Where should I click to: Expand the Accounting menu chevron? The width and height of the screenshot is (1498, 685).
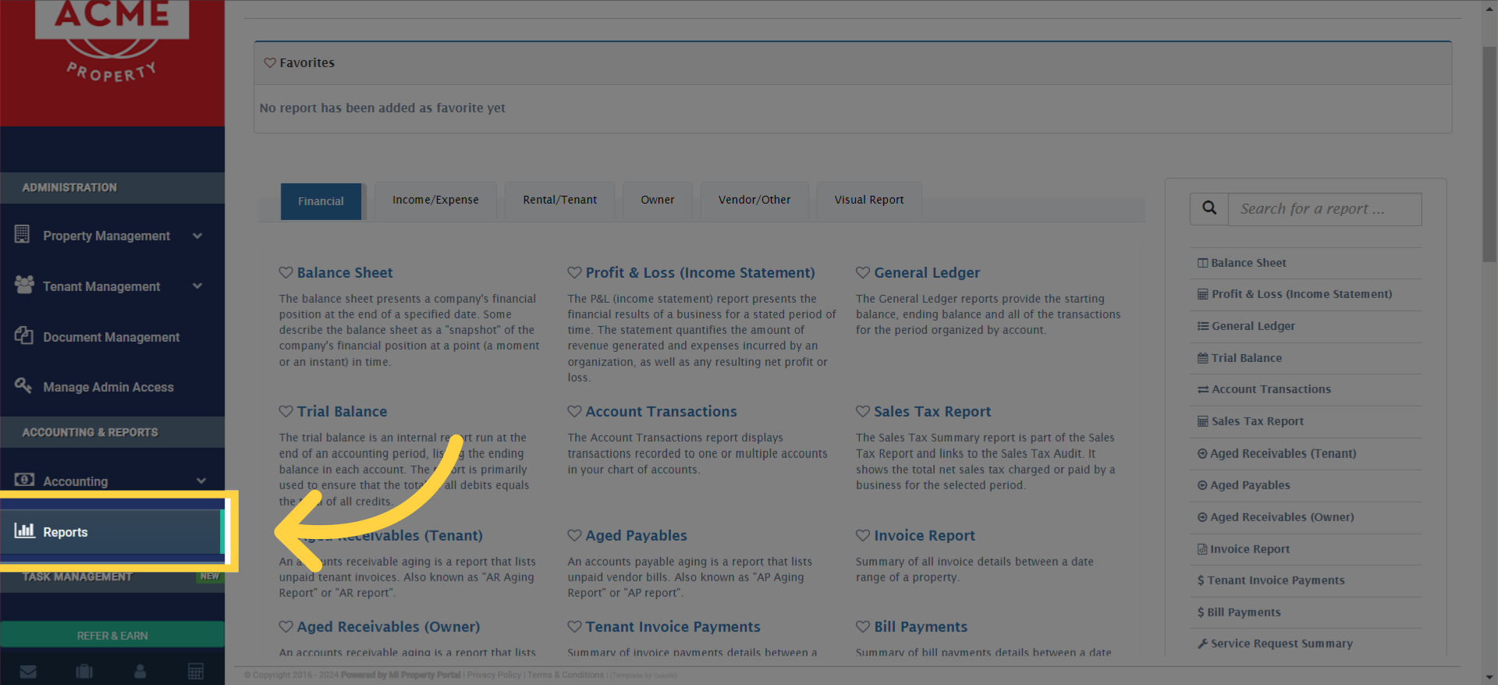pos(201,481)
